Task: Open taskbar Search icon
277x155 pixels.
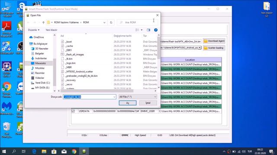Action: (14, 151)
